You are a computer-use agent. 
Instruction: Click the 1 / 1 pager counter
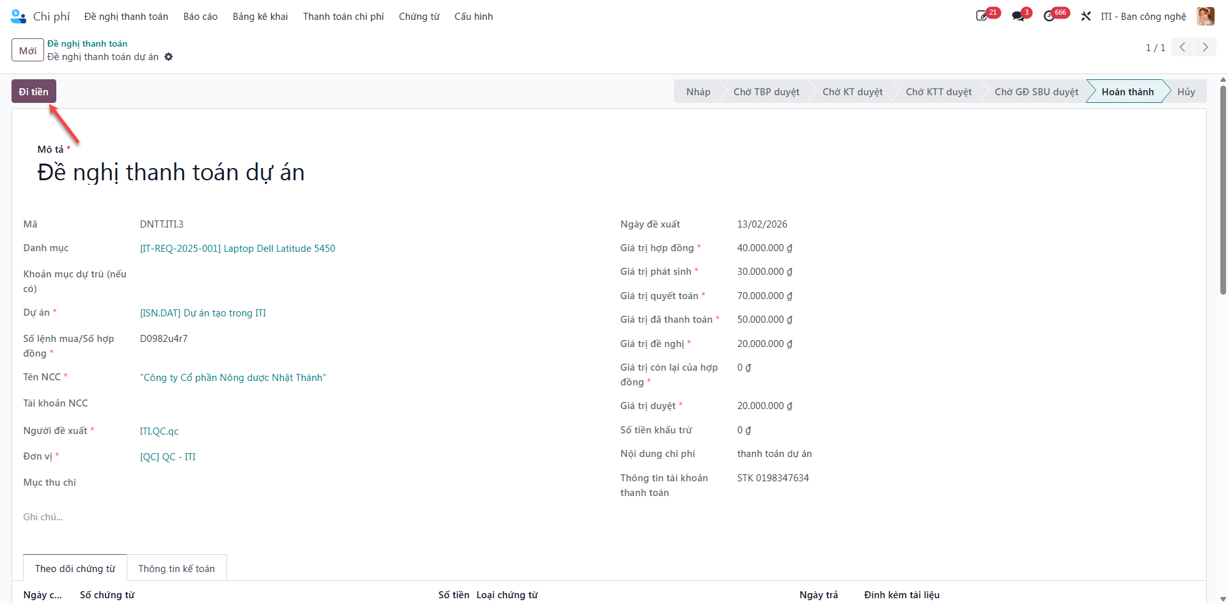click(x=1155, y=48)
